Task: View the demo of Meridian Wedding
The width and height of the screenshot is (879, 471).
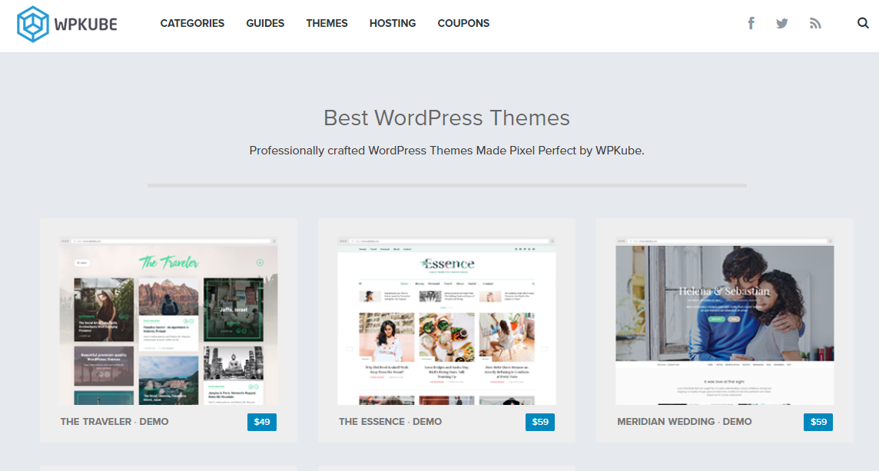Action: (737, 422)
